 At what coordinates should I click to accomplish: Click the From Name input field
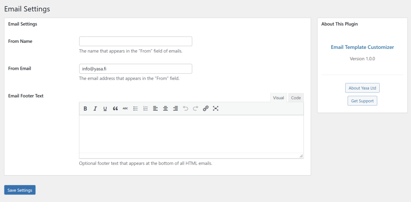[136, 41]
